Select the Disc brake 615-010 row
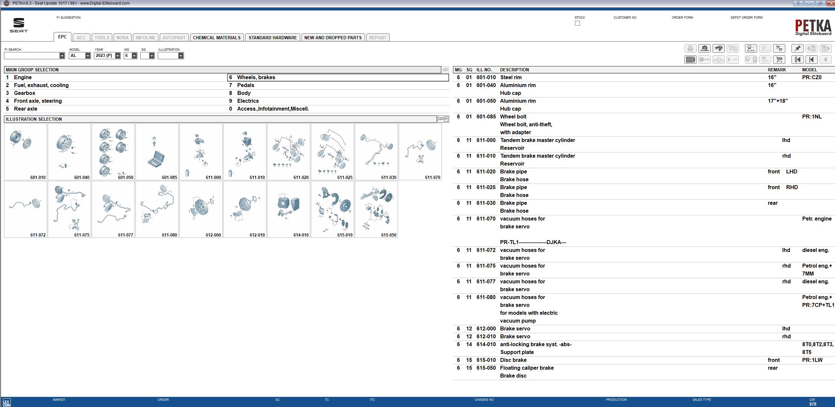 tap(513, 360)
